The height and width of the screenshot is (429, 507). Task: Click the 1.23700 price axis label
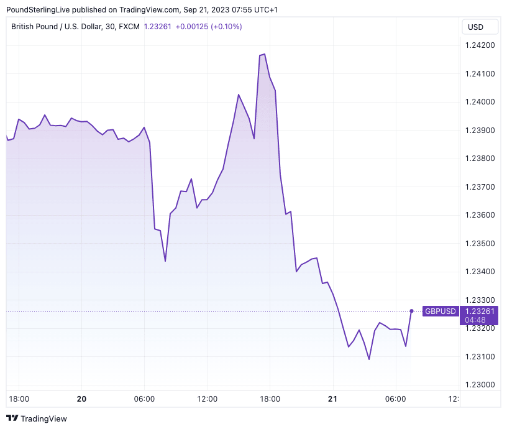[480, 187]
